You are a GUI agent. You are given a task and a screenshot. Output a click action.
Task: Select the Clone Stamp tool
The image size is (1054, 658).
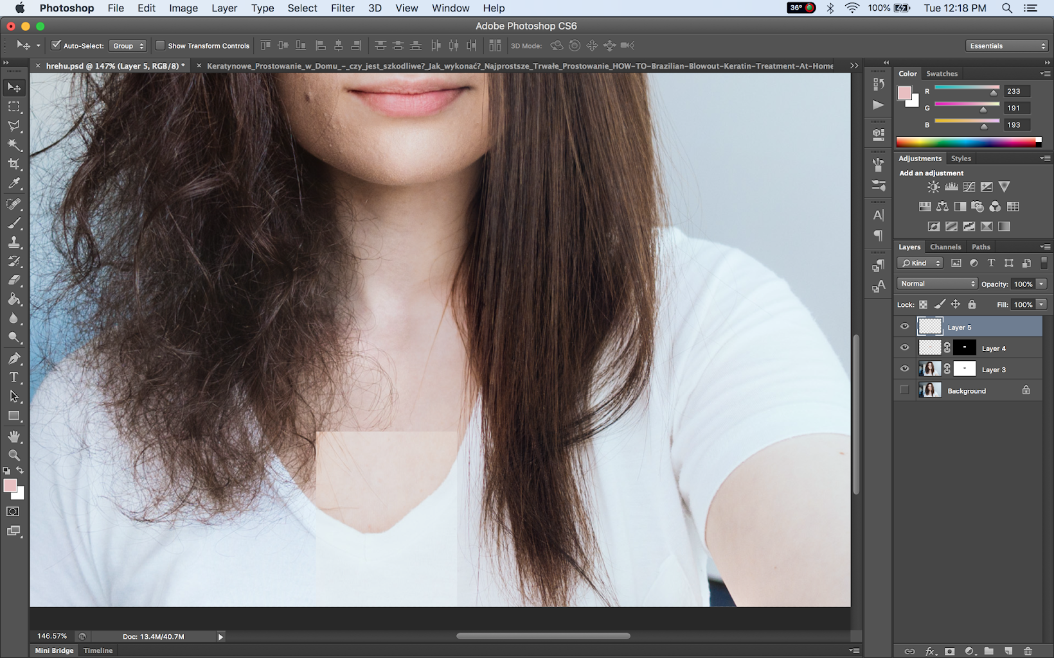coord(14,243)
